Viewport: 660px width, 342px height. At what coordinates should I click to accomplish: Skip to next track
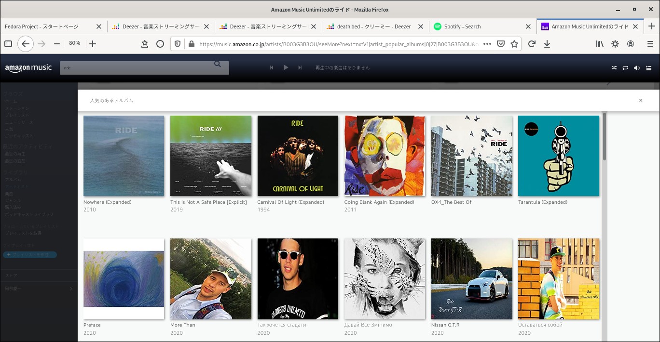tap(300, 68)
